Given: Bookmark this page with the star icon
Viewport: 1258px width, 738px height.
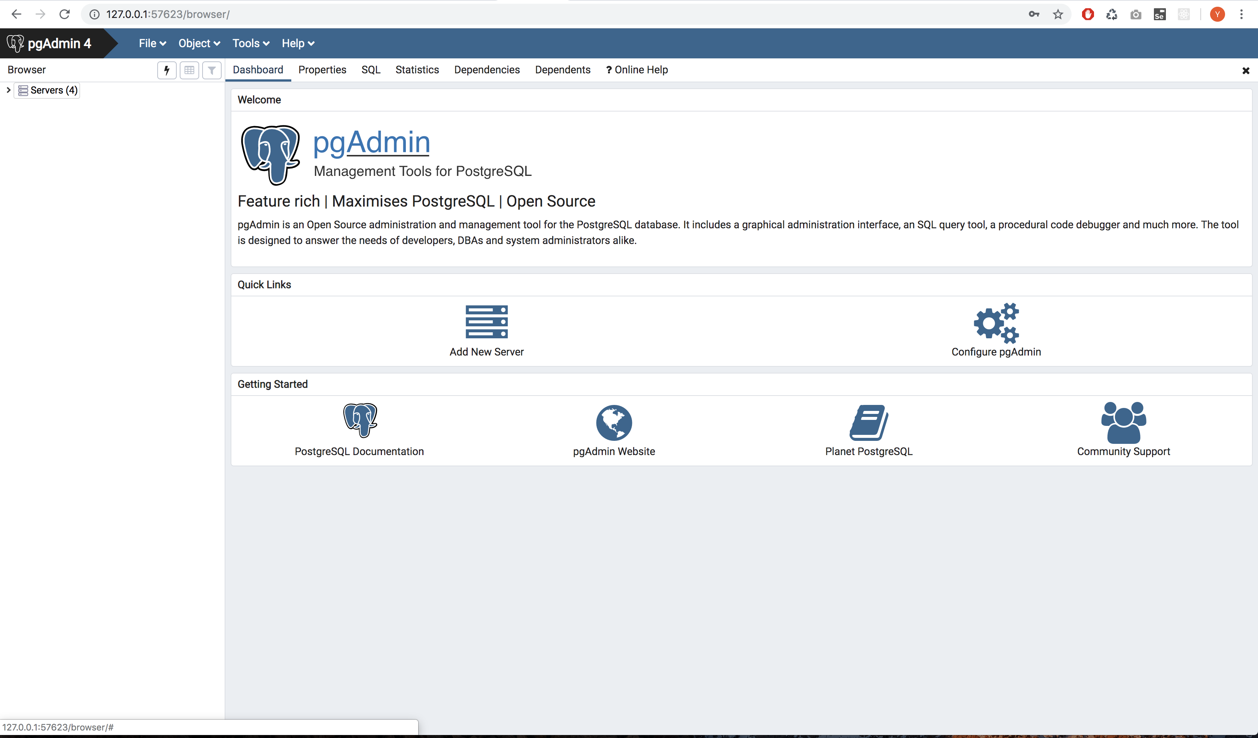Looking at the screenshot, I should coord(1058,15).
